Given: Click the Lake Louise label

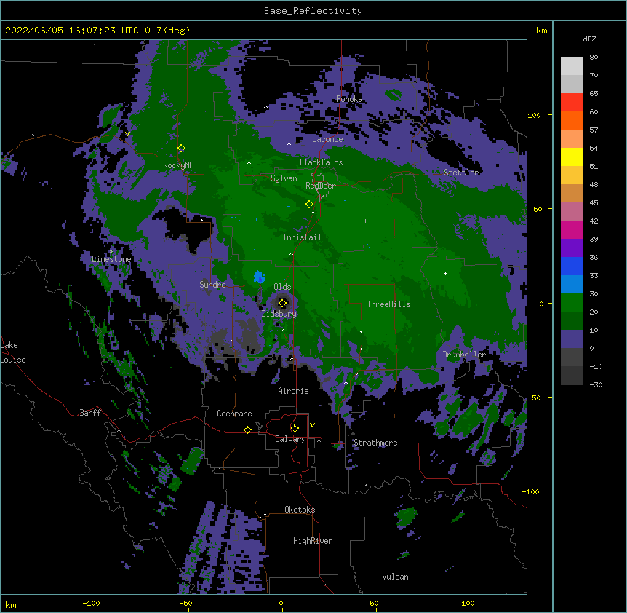Looking at the screenshot, I should point(13,352).
